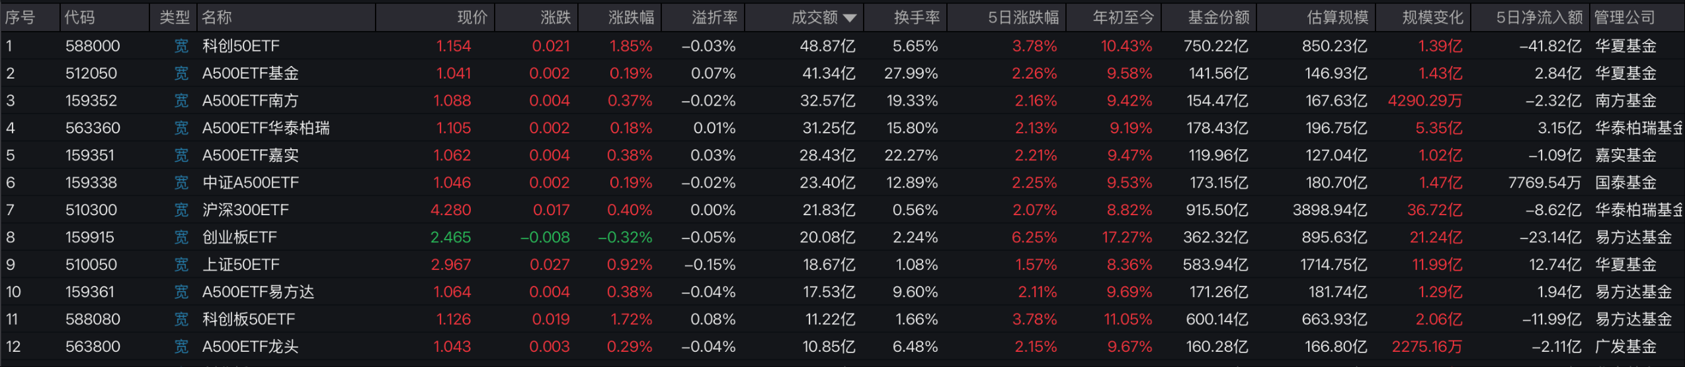Click the 现价 value 2.465 for 创业板ETF
The width and height of the screenshot is (1685, 367).
pos(450,238)
